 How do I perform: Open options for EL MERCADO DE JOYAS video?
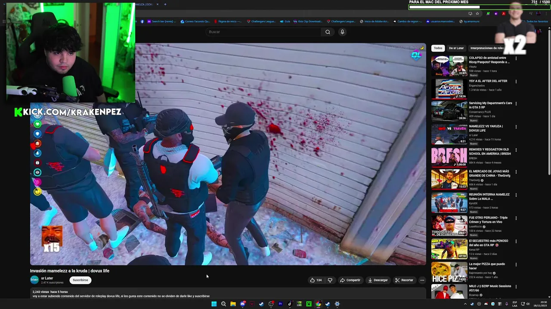pos(516,172)
